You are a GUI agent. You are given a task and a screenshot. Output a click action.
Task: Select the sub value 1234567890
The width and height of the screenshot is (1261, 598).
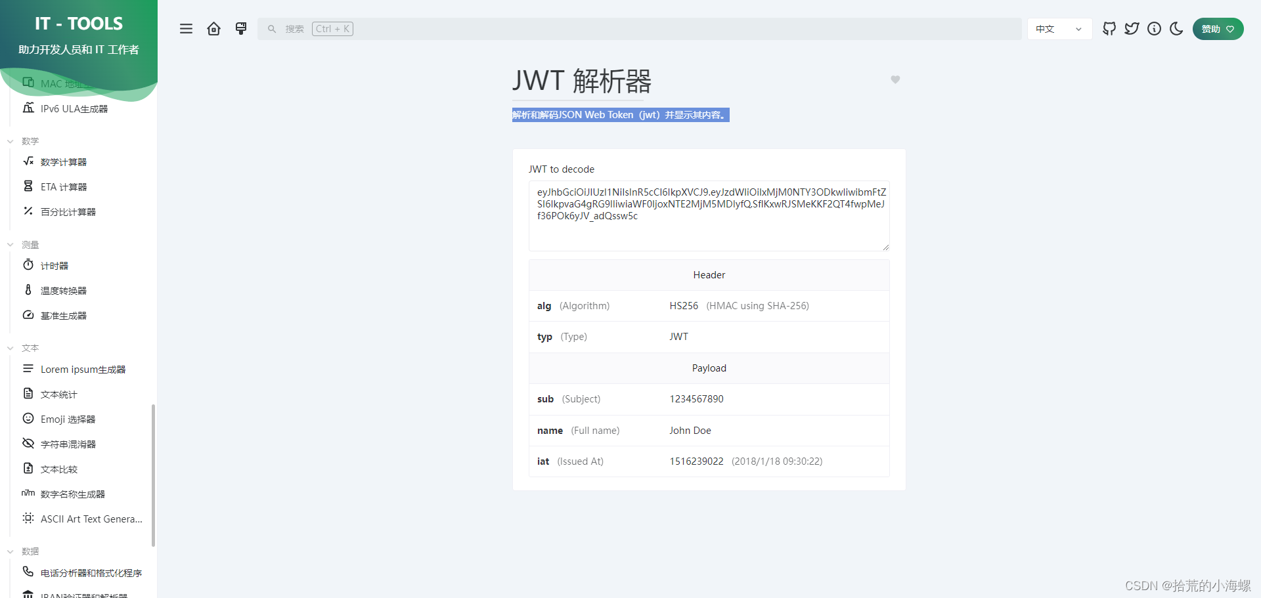tap(696, 399)
